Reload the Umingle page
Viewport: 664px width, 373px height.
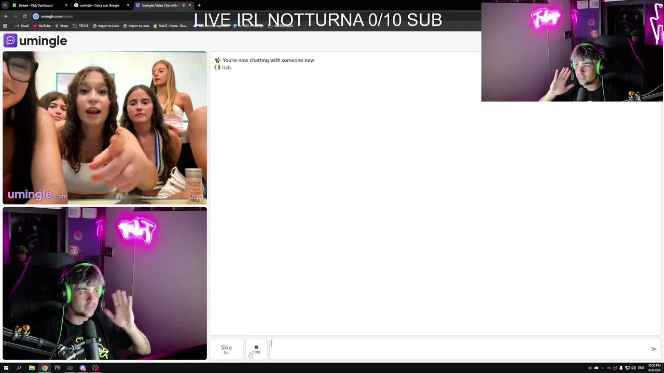[x=24, y=16]
